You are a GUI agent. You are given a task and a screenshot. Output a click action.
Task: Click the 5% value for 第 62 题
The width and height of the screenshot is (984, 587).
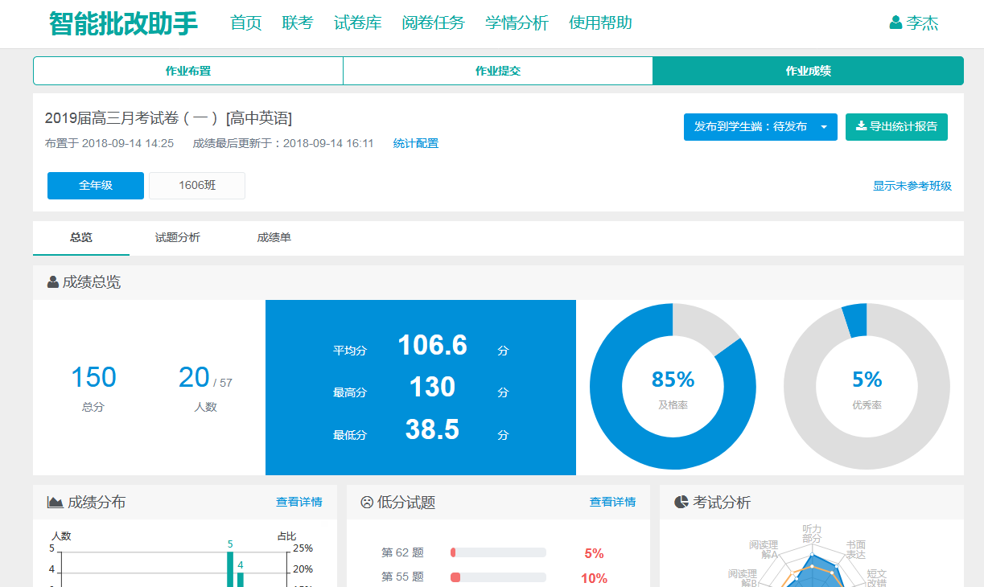(594, 553)
